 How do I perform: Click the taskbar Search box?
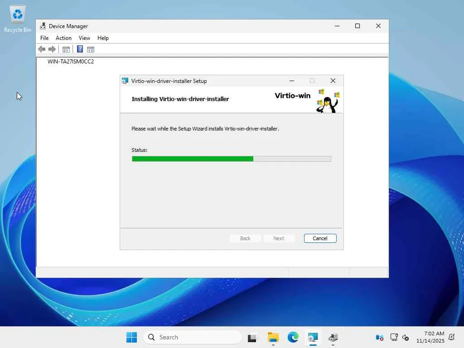pos(193,337)
